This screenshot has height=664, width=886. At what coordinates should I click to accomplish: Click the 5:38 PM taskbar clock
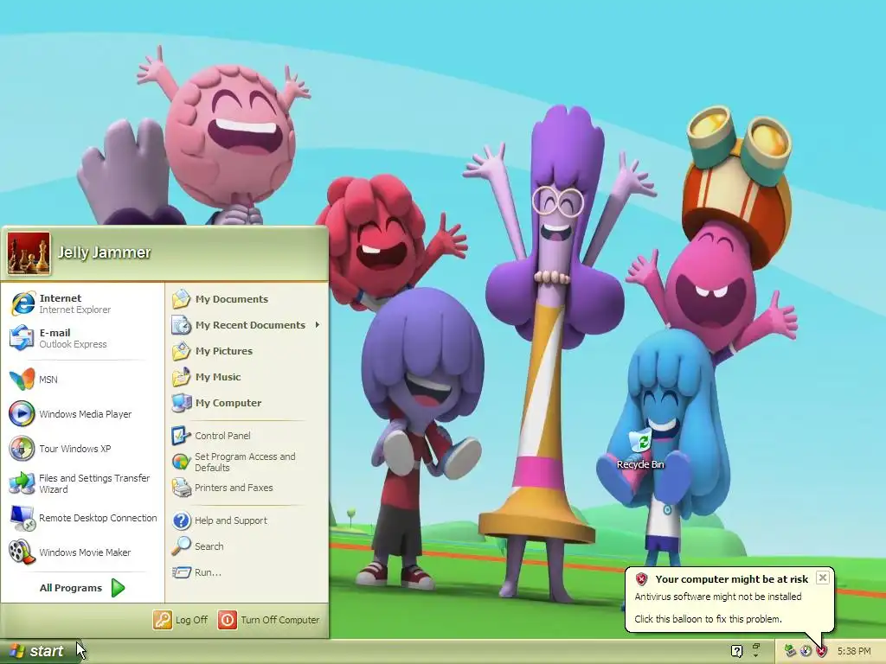coord(854,651)
